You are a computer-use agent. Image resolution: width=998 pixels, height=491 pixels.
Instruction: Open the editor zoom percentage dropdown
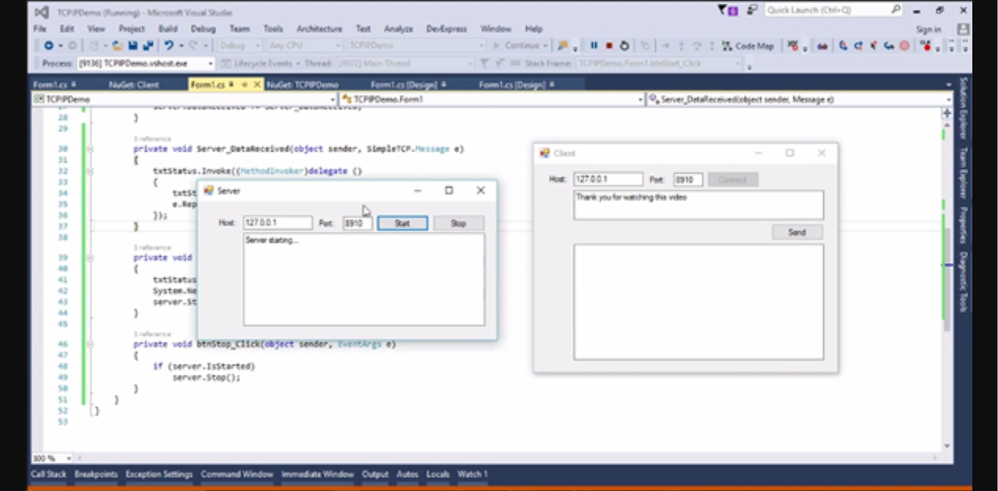[x=69, y=459]
